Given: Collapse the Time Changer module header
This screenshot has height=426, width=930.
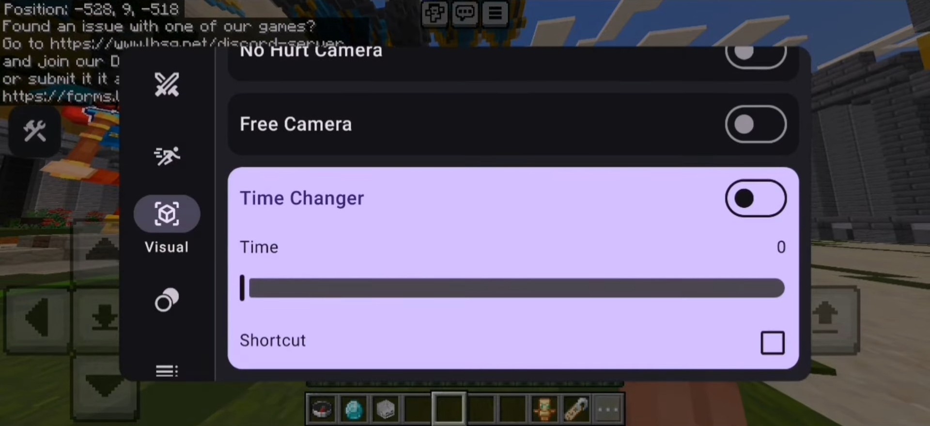Looking at the screenshot, I should tap(513, 198).
